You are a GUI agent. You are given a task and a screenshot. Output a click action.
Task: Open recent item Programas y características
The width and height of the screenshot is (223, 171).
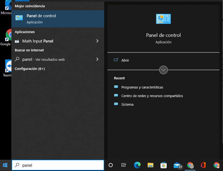[142, 87]
